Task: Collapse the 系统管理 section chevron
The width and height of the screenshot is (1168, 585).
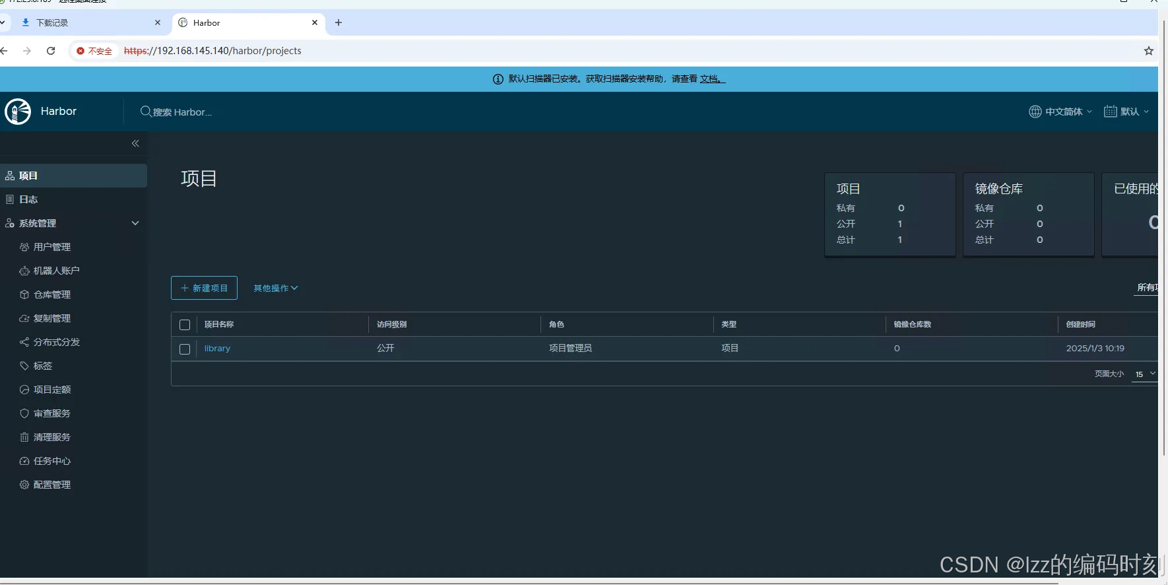Action: (135, 223)
